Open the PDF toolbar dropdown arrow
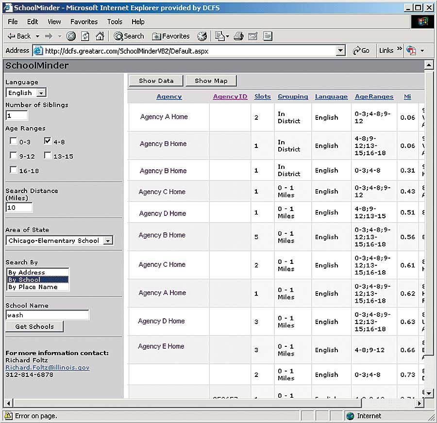The height and width of the screenshot is (423, 437). tap(422, 50)
